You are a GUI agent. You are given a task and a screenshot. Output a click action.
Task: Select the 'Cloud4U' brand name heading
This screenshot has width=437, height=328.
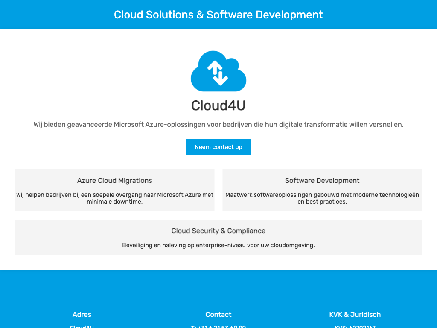[x=218, y=105]
